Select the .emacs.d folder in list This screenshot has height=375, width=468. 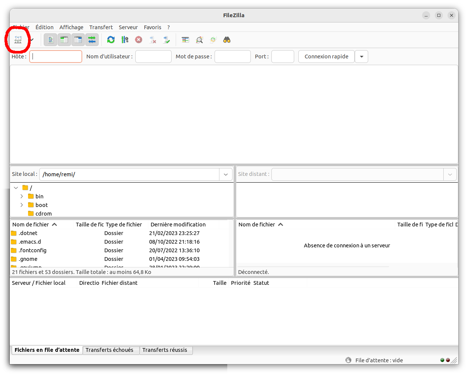30,242
